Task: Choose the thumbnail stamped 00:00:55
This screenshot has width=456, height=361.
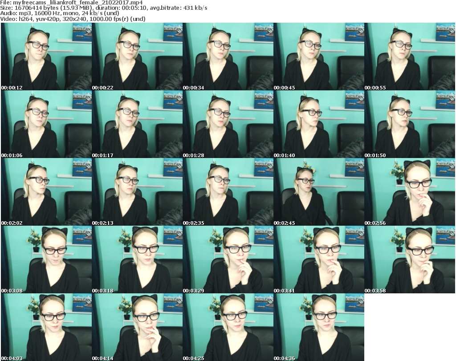Action: (x=410, y=57)
